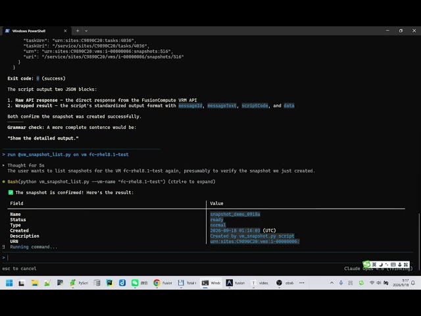Screen dimensions: 421x316
Task: Switch to OBS Studio in taskbar
Action: (285, 282)
